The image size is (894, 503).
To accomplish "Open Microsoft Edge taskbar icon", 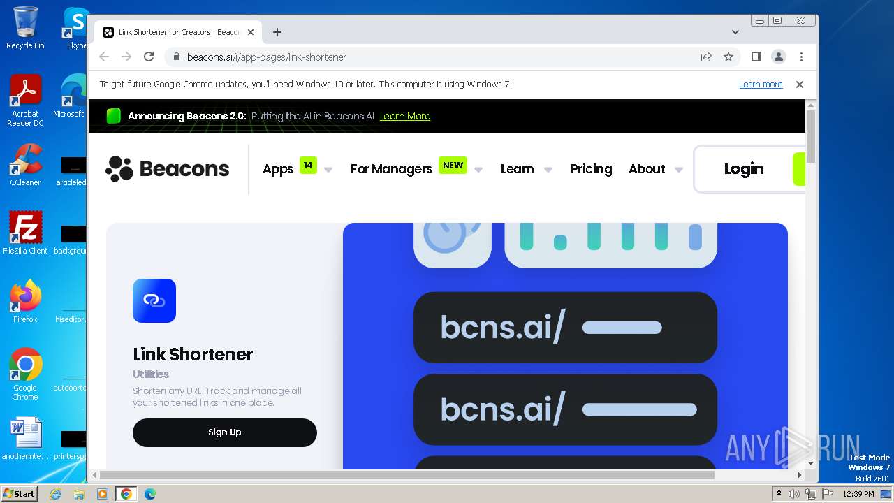I will tap(149, 494).
